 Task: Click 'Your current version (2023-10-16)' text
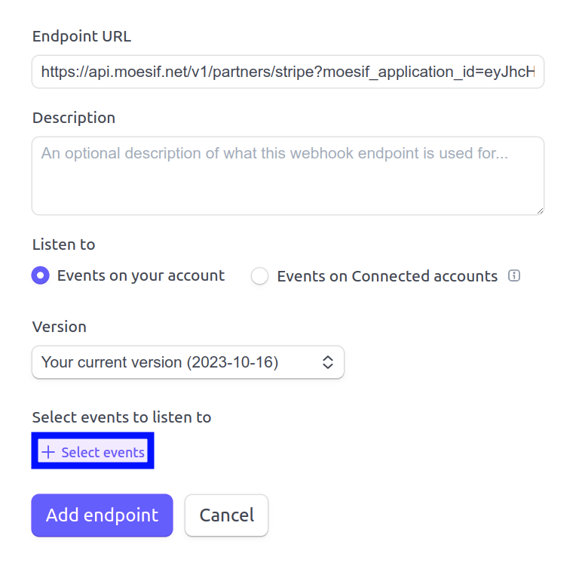(160, 362)
